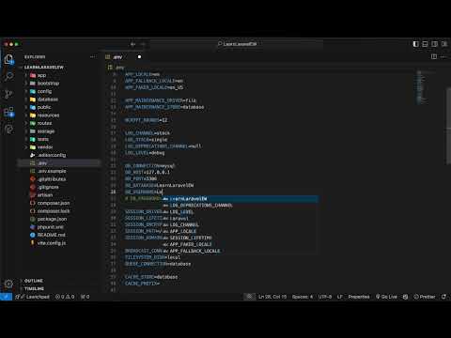Click status bar icon between Go Live and Prettier
451x338 pixels.
(x=405, y=297)
